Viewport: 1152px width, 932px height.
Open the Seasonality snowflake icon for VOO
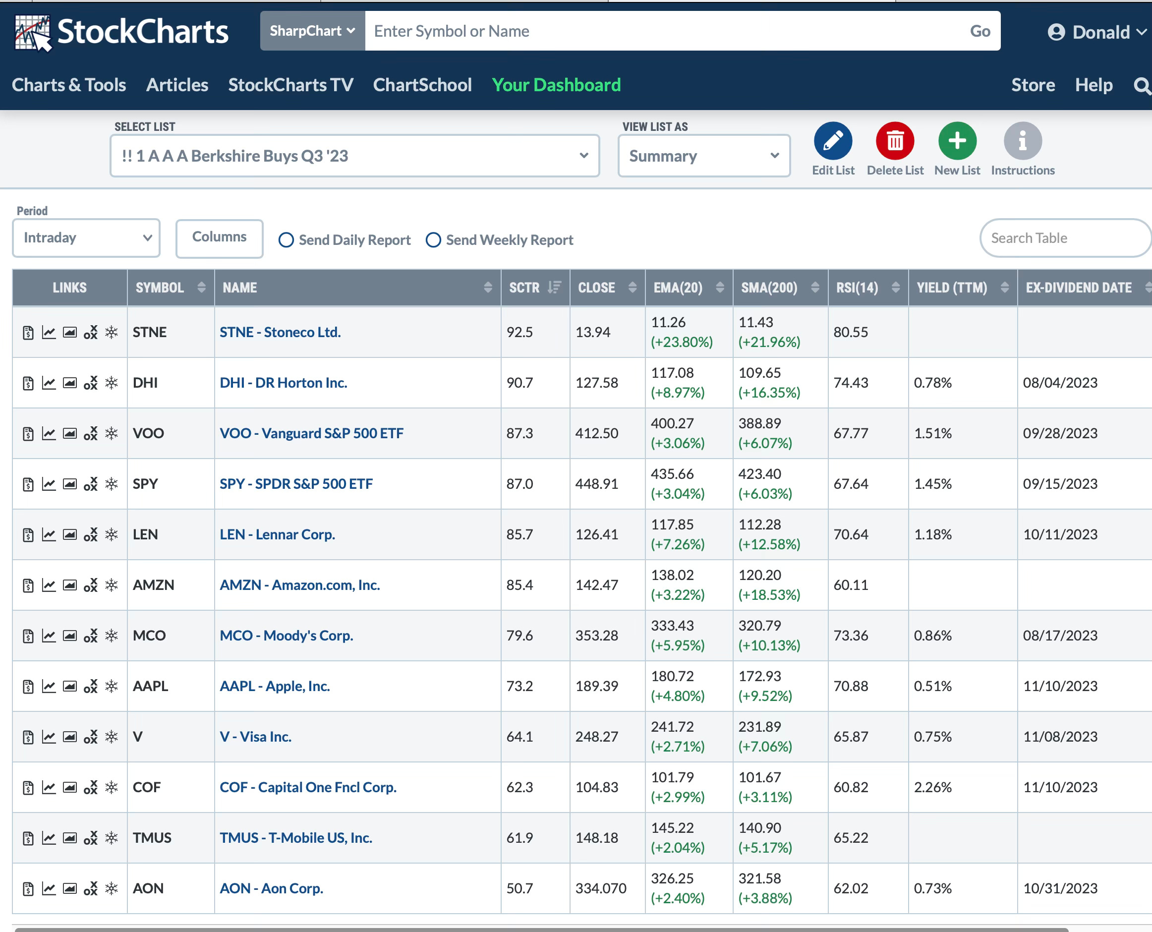click(112, 433)
